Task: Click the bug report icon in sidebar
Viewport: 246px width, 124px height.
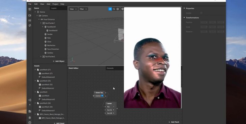Action: click(30, 118)
